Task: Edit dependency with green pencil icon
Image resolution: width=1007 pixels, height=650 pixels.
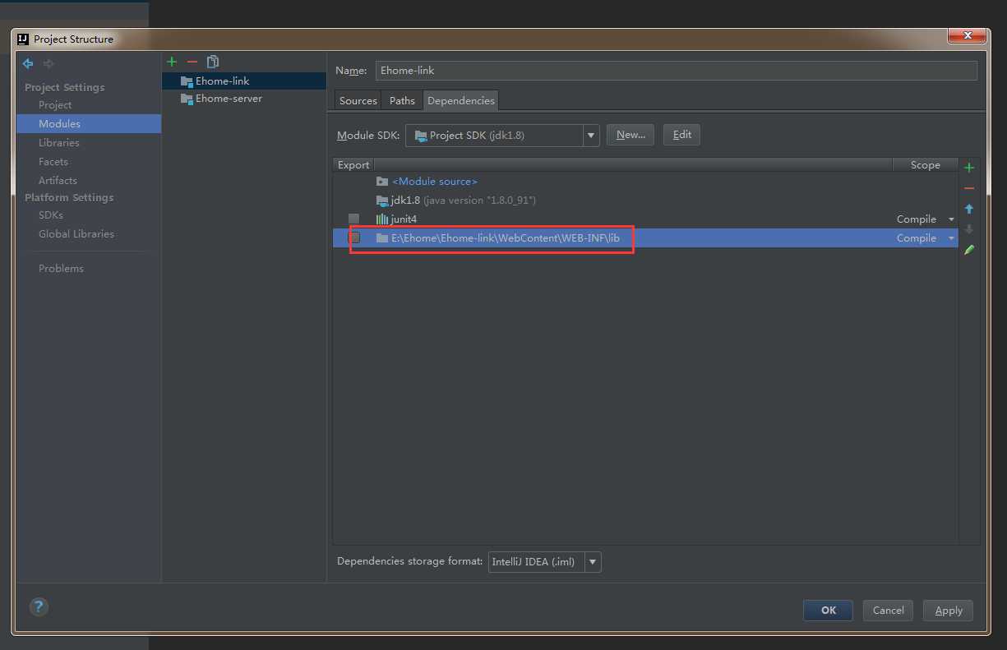Action: pos(969,250)
